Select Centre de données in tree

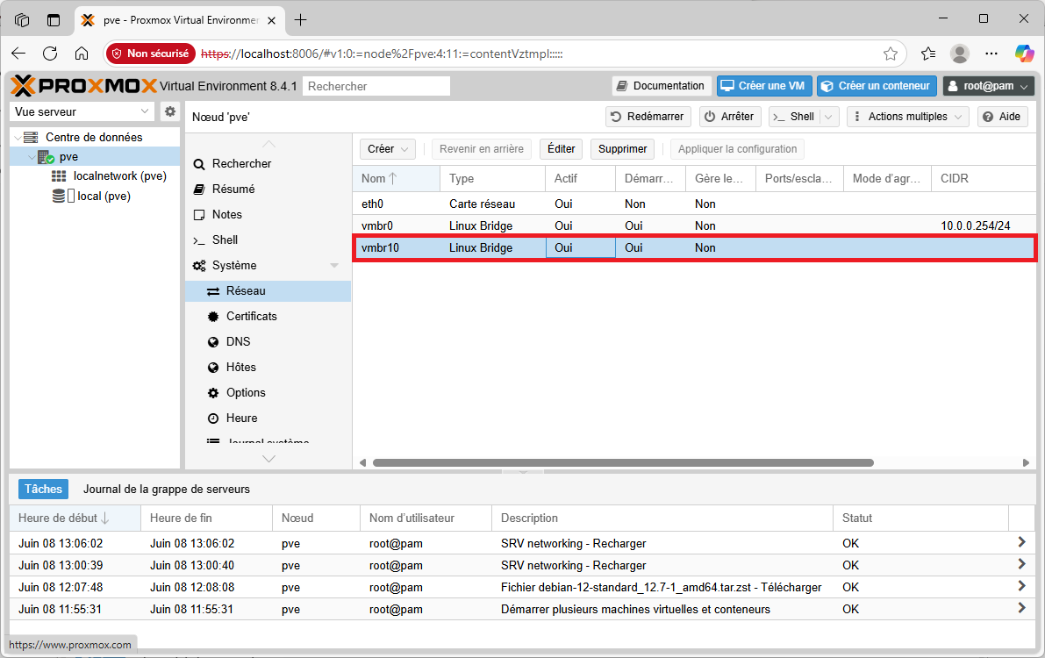click(94, 138)
